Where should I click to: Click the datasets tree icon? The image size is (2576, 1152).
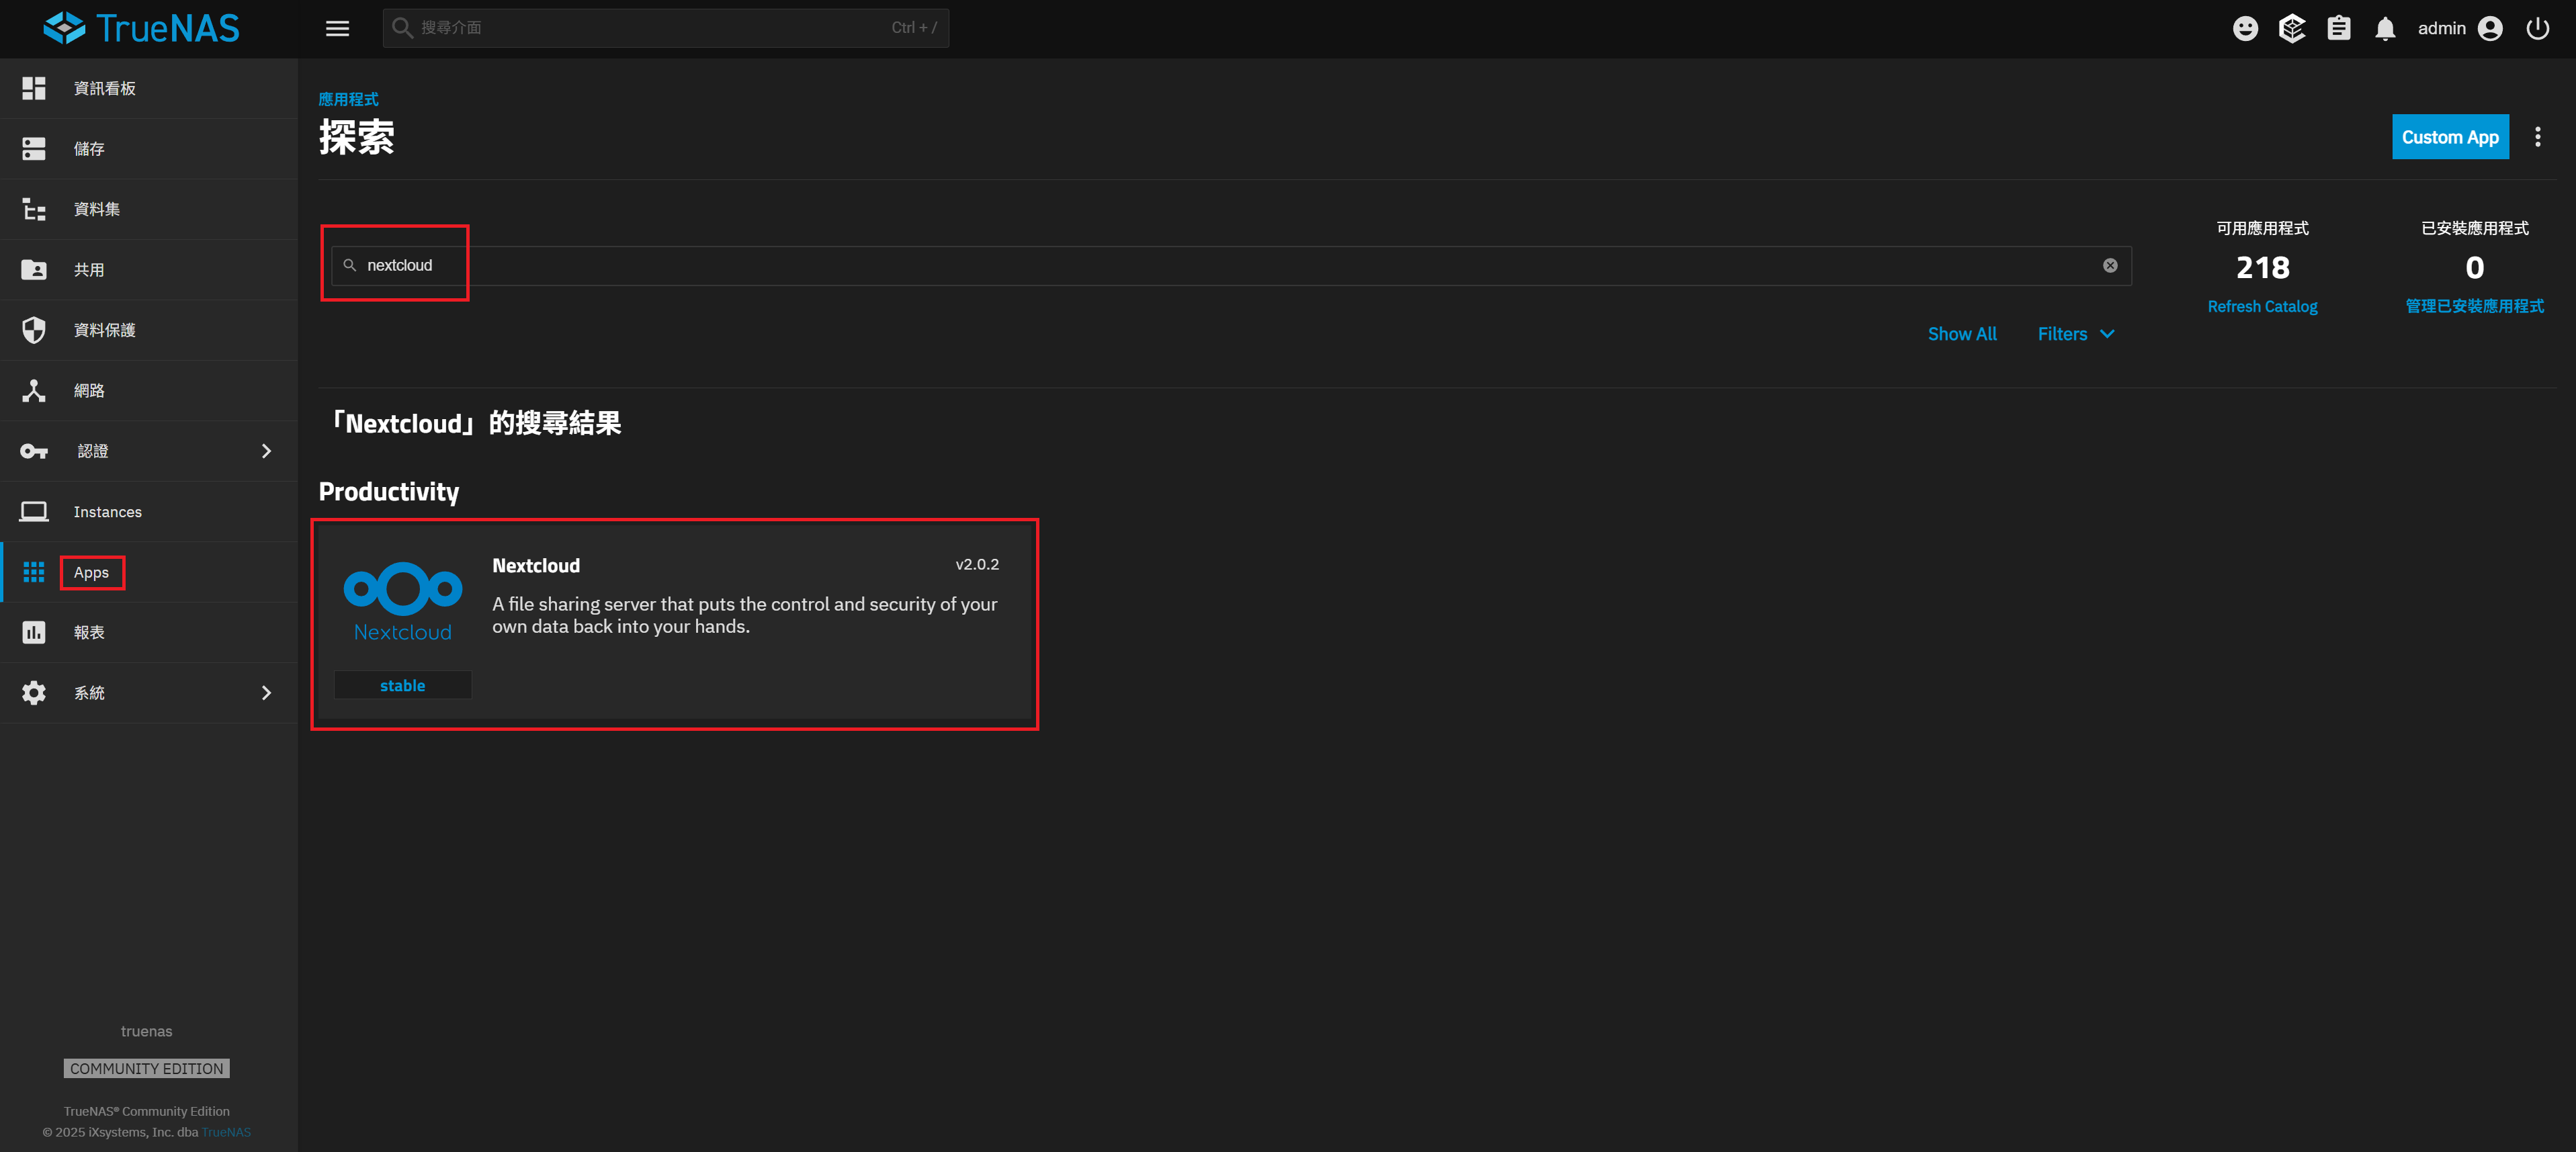point(34,209)
